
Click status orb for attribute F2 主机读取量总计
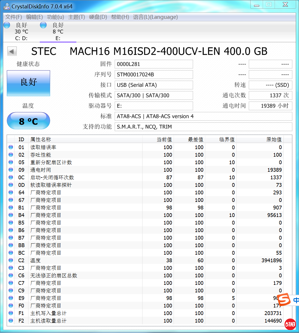(11, 321)
